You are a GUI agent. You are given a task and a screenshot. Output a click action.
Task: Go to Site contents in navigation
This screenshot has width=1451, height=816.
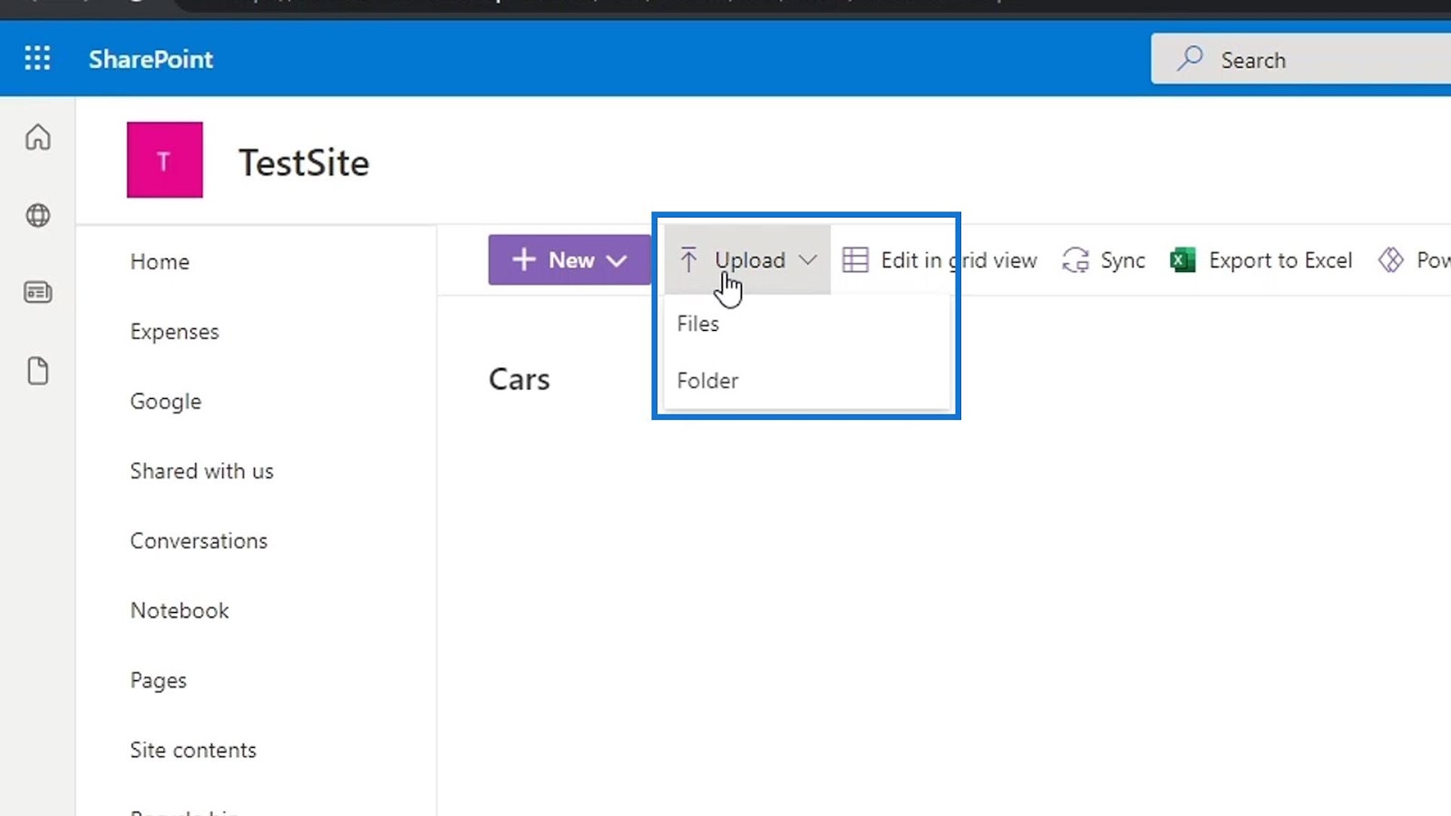click(x=193, y=750)
